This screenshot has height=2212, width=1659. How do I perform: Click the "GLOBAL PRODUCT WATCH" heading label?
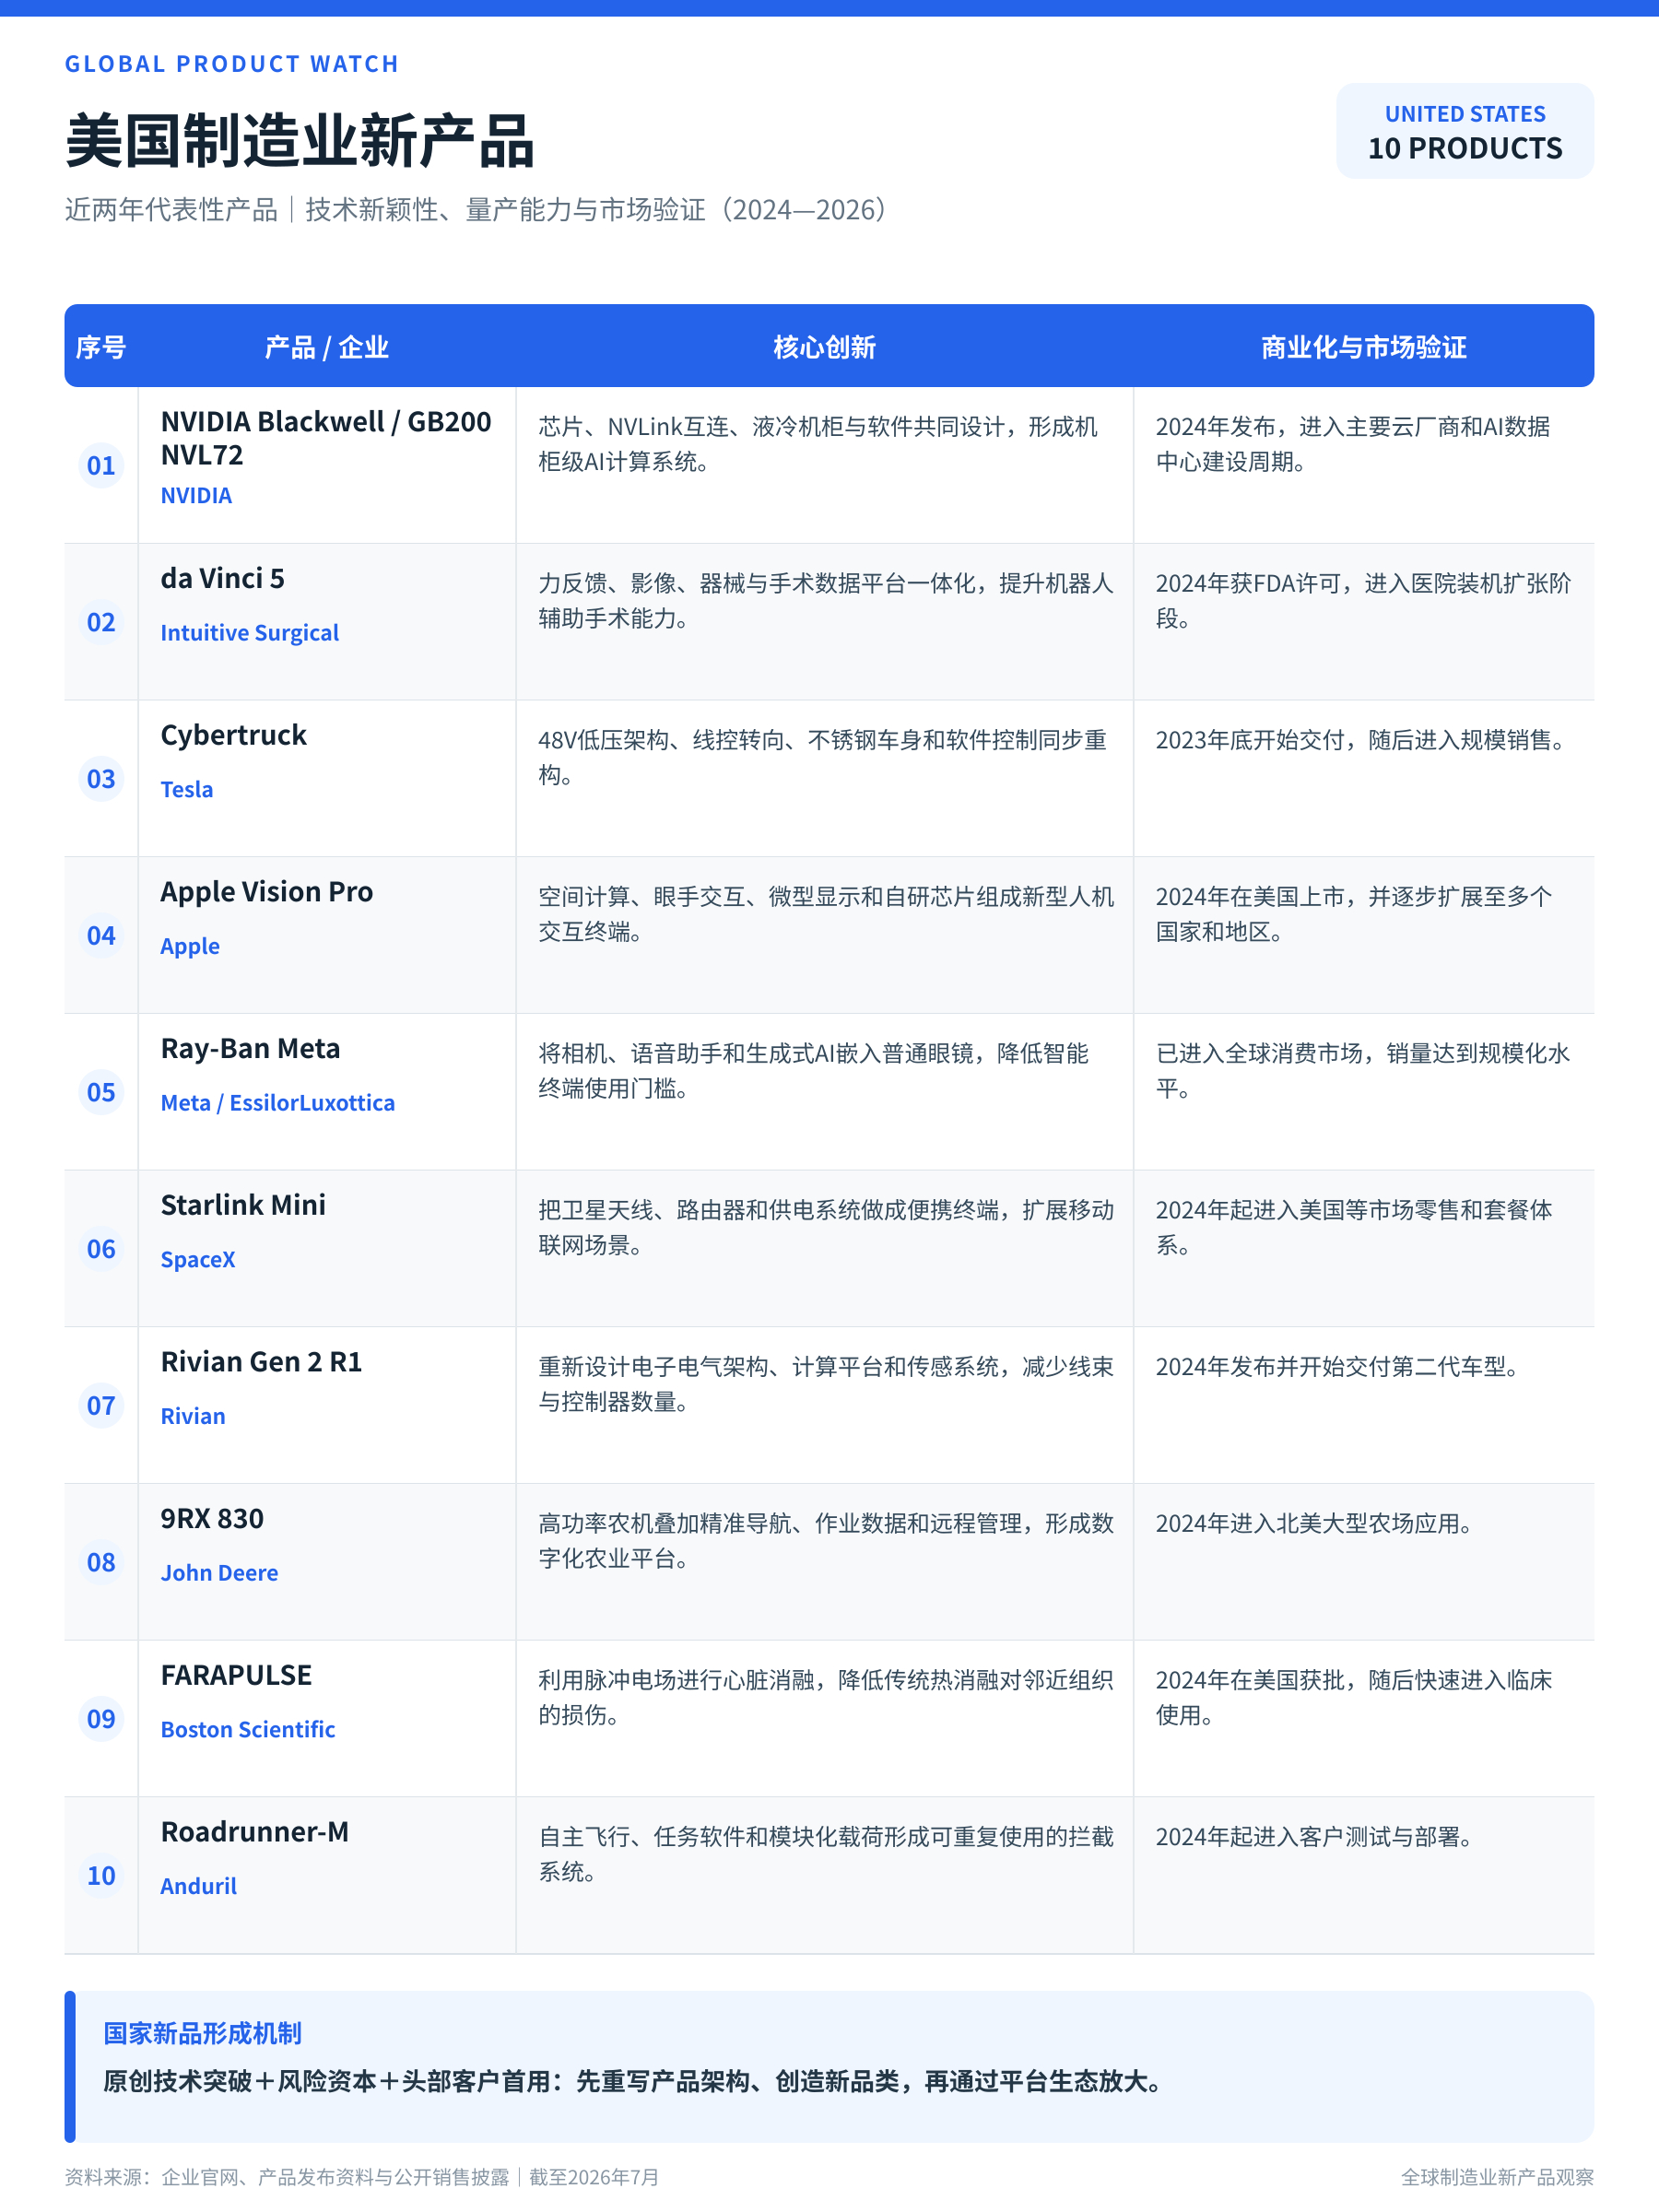click(232, 64)
